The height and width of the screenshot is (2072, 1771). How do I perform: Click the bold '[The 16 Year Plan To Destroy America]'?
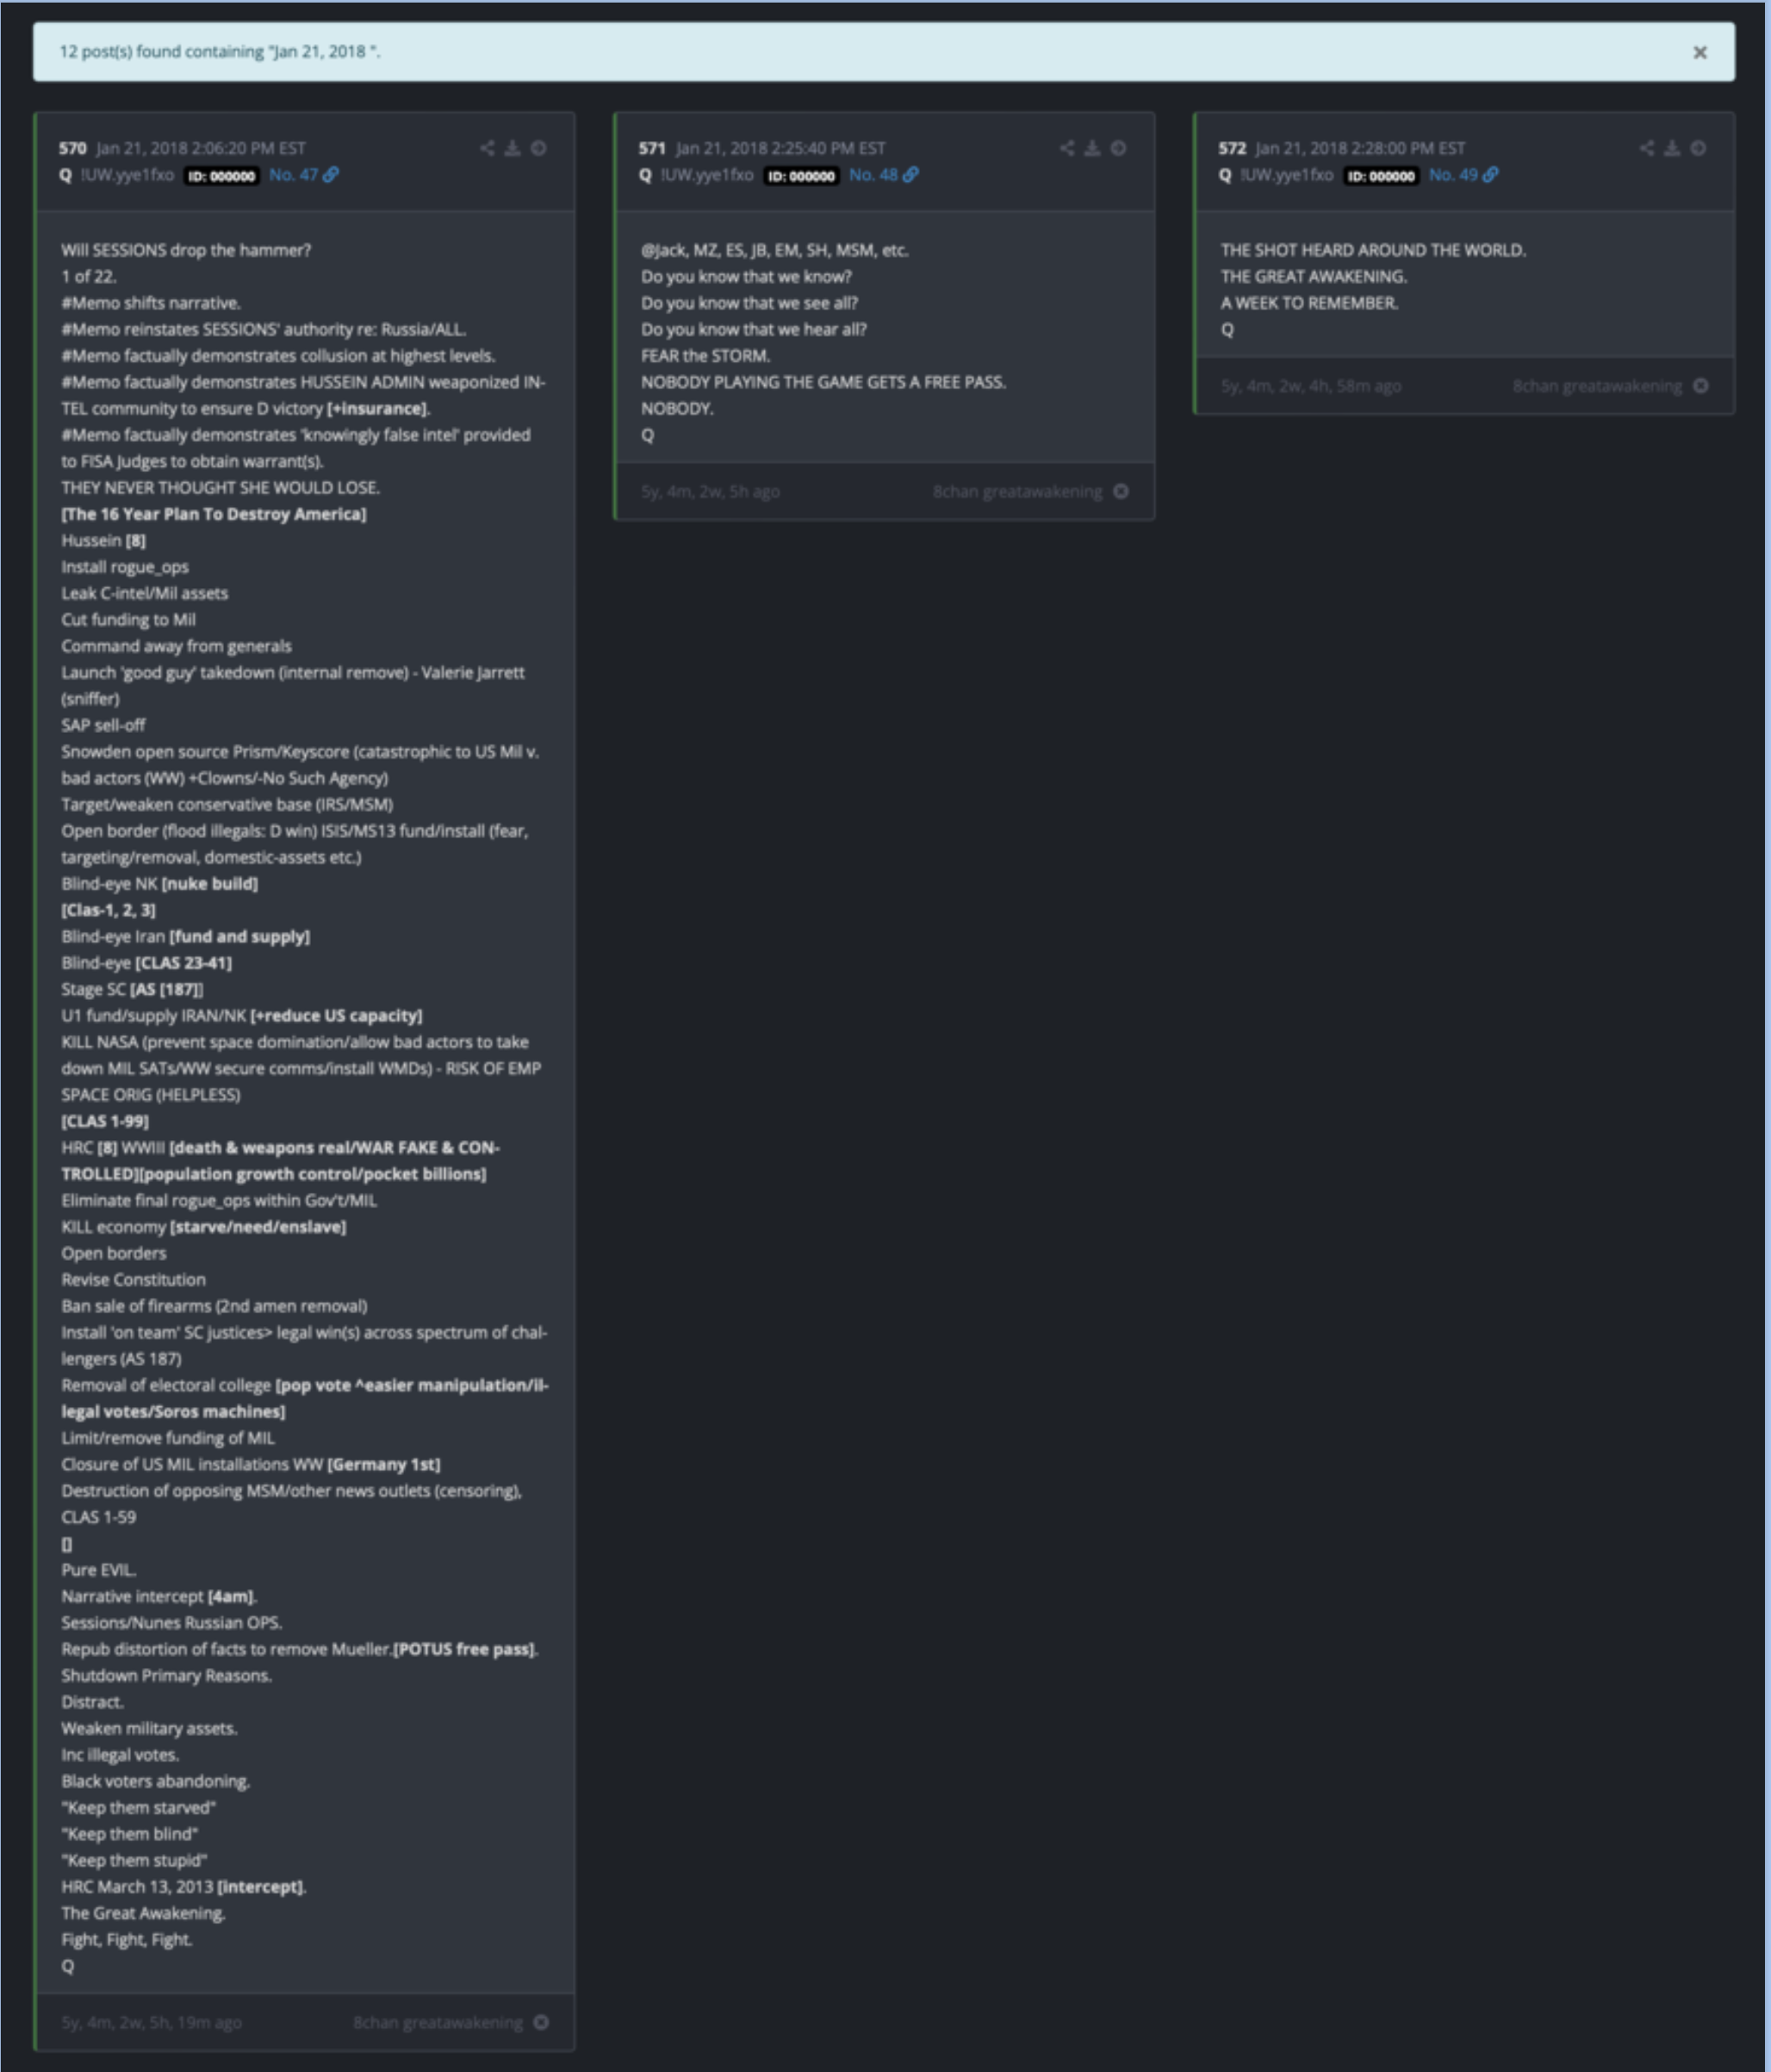[x=214, y=514]
